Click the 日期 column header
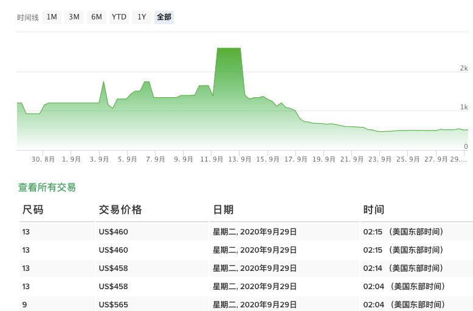Viewport: 473px width, 311px height. point(223,210)
